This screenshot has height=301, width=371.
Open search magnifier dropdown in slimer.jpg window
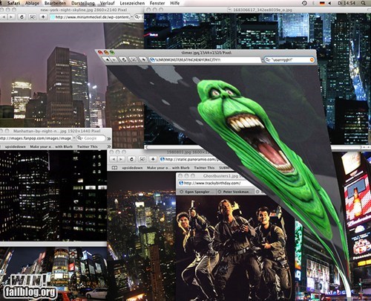268,59
